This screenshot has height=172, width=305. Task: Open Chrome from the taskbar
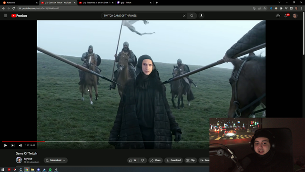click(x=27, y=170)
